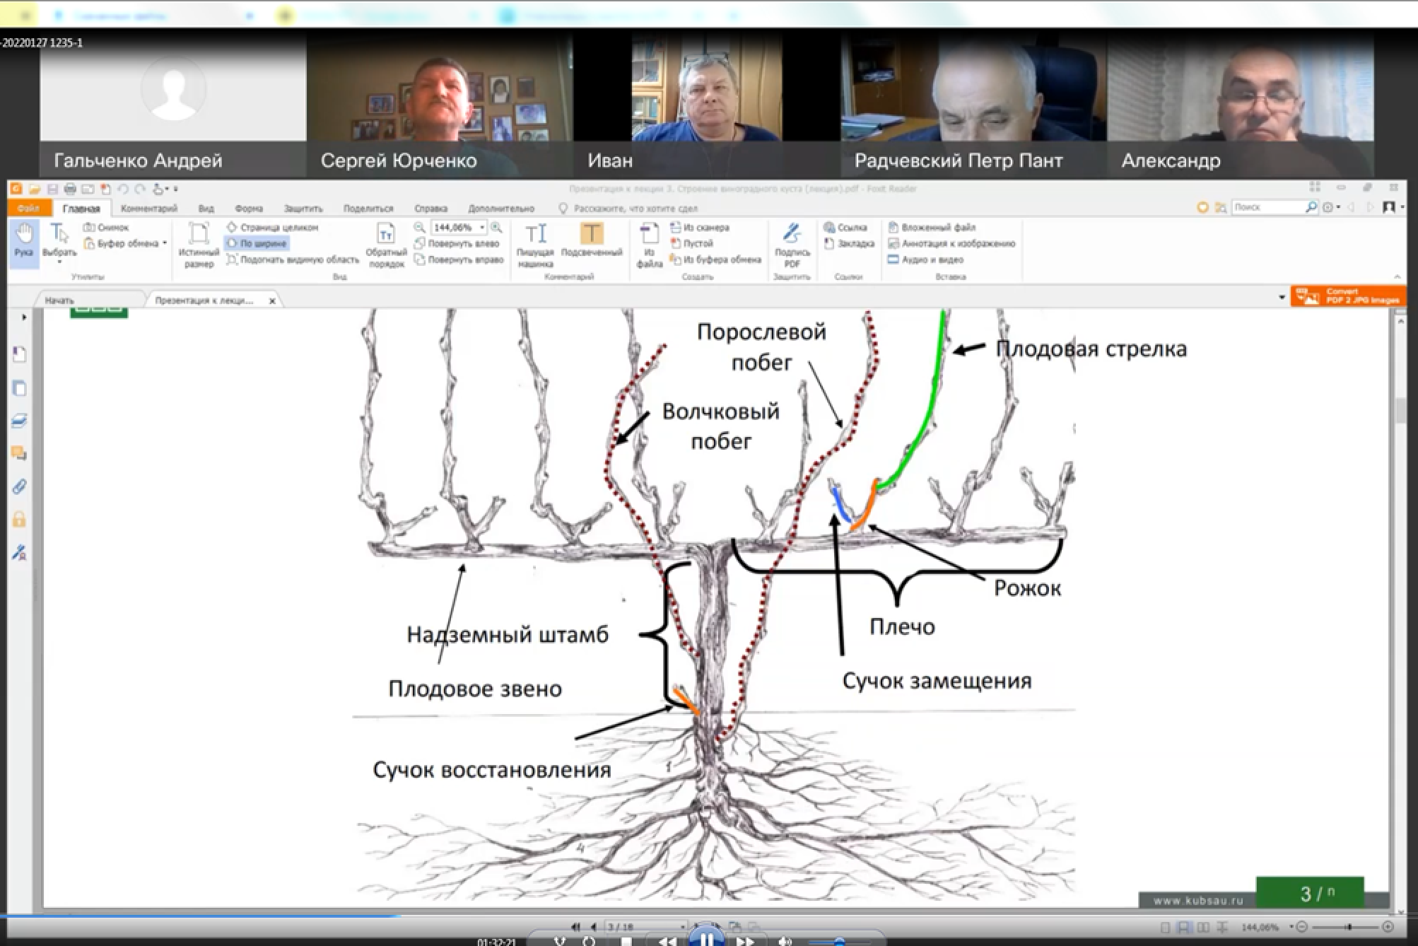Insert a Вложенный файл attachment
This screenshot has height=946, width=1418.
[931, 228]
